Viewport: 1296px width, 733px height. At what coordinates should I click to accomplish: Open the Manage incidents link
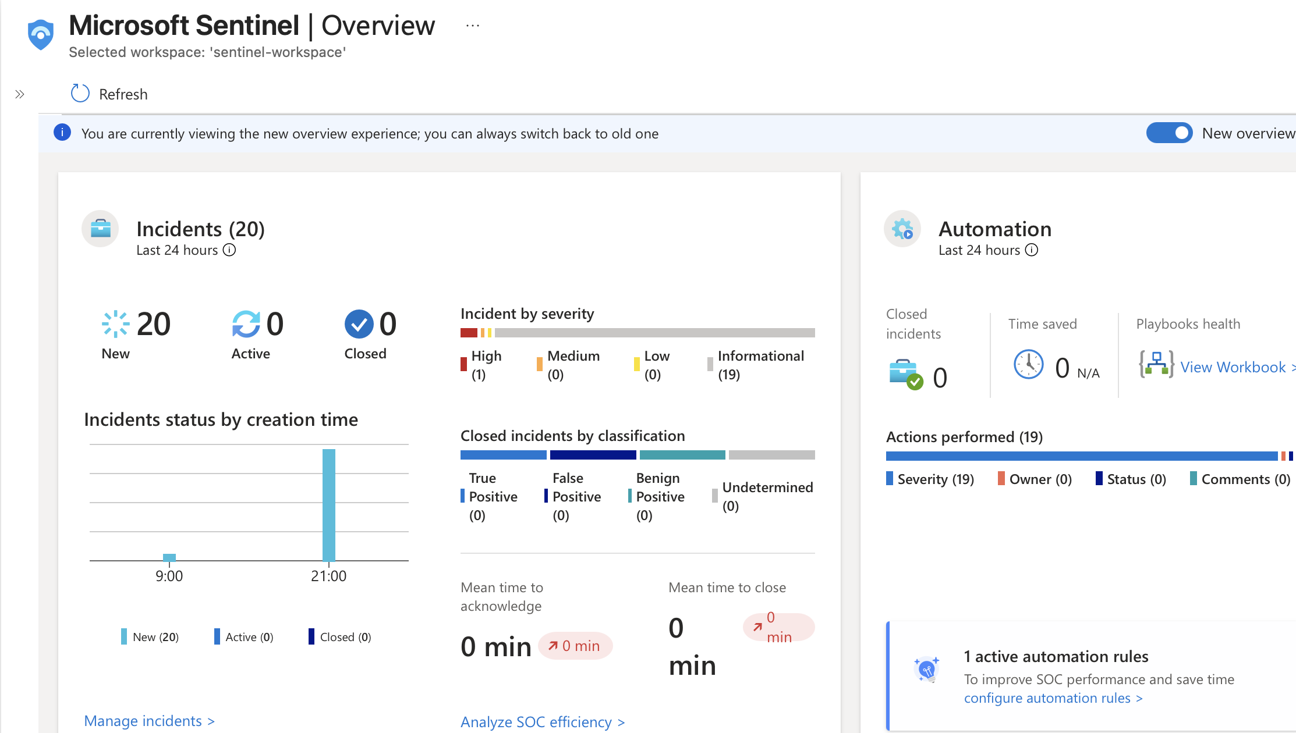(x=149, y=721)
